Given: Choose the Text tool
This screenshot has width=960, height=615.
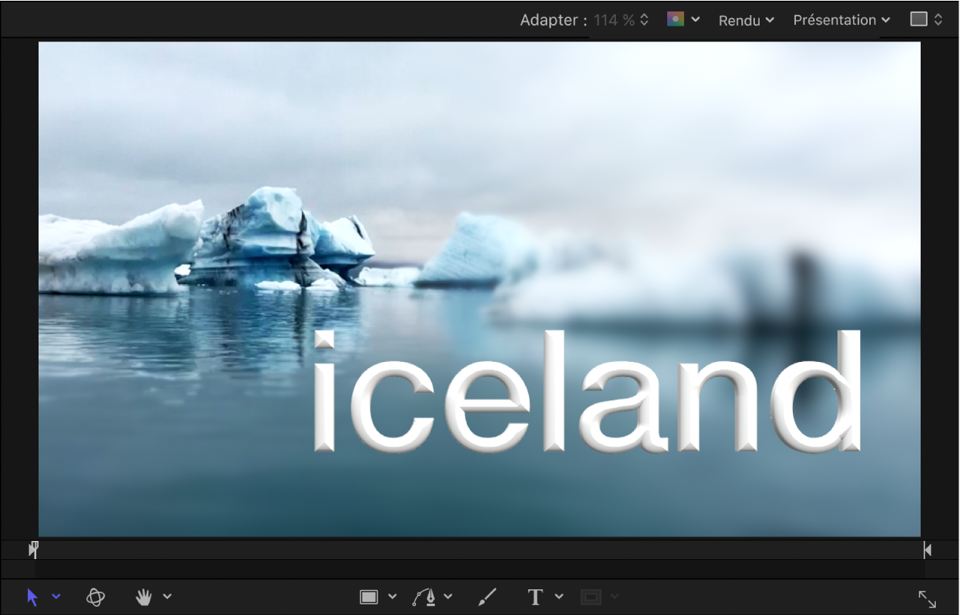Looking at the screenshot, I should click(535, 598).
